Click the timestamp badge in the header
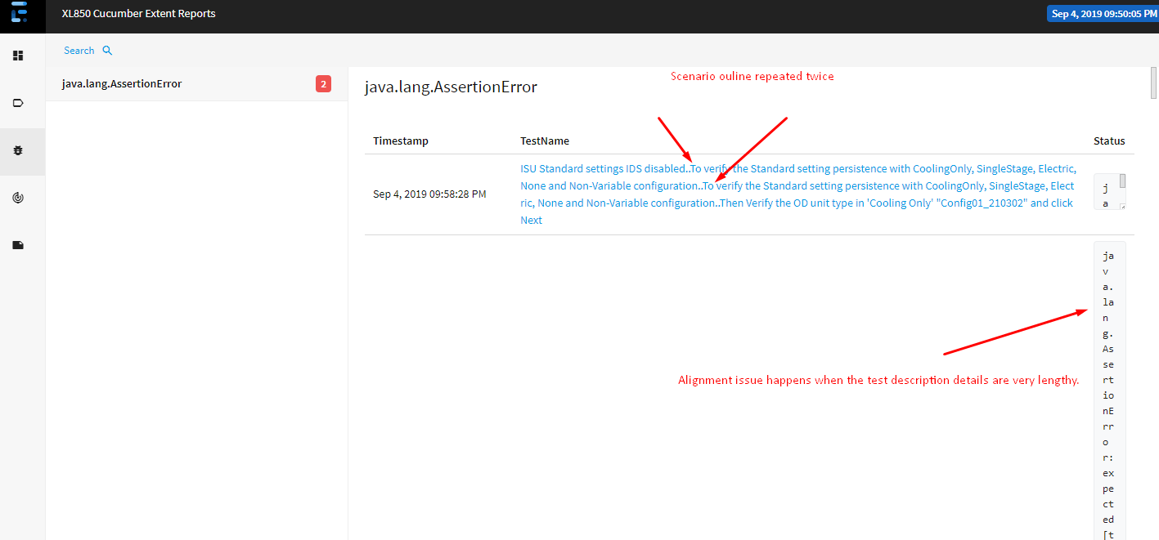Screen dimensions: 1159x540 pyautogui.click(x=1103, y=14)
